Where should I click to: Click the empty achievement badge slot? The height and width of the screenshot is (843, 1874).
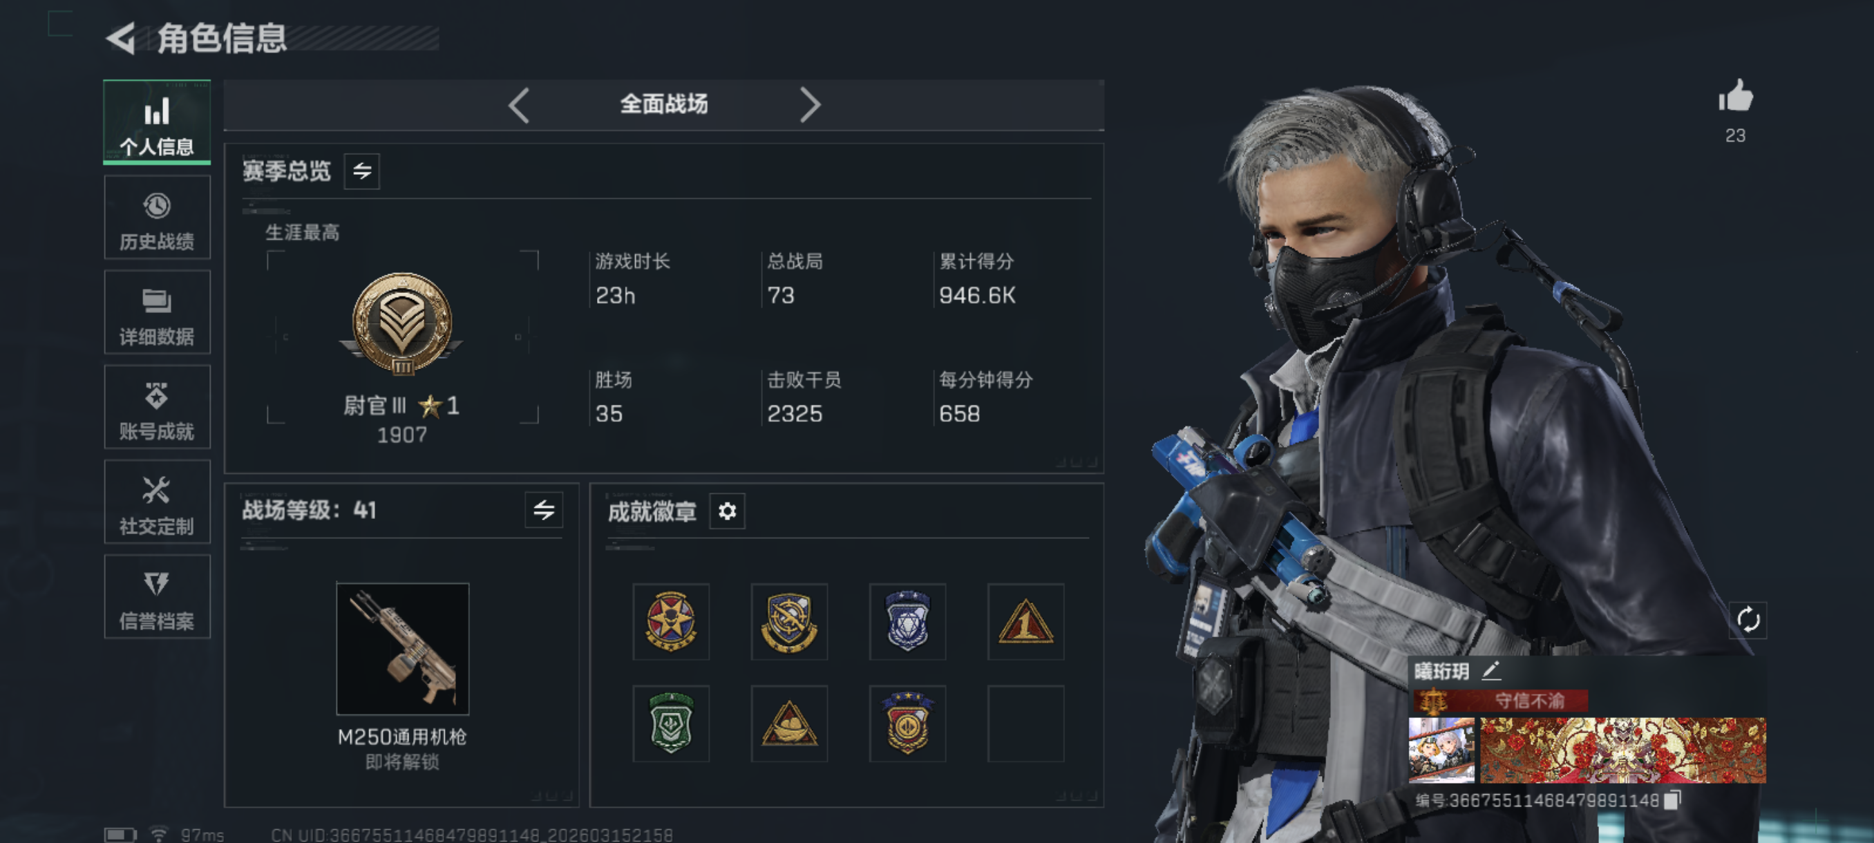click(x=1025, y=723)
